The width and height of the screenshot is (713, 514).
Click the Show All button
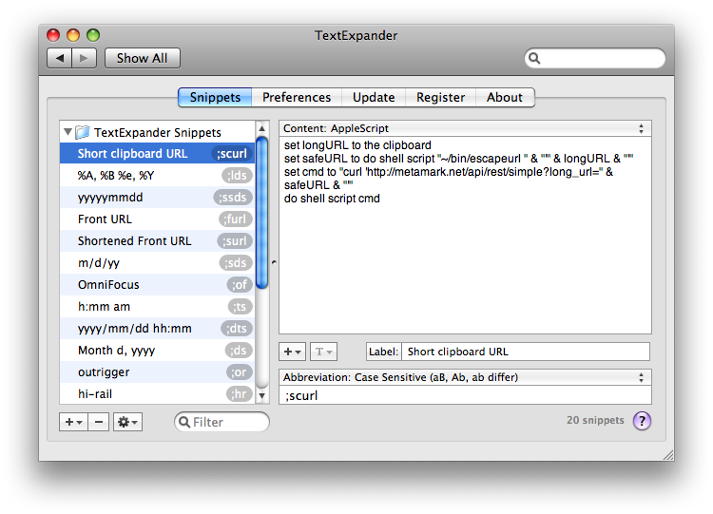click(x=143, y=58)
